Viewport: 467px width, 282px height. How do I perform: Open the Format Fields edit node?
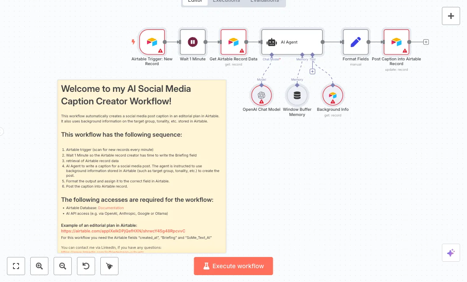click(x=355, y=42)
